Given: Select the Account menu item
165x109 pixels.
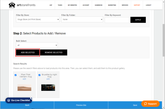Looking at the screenshot, I should click(86, 5).
